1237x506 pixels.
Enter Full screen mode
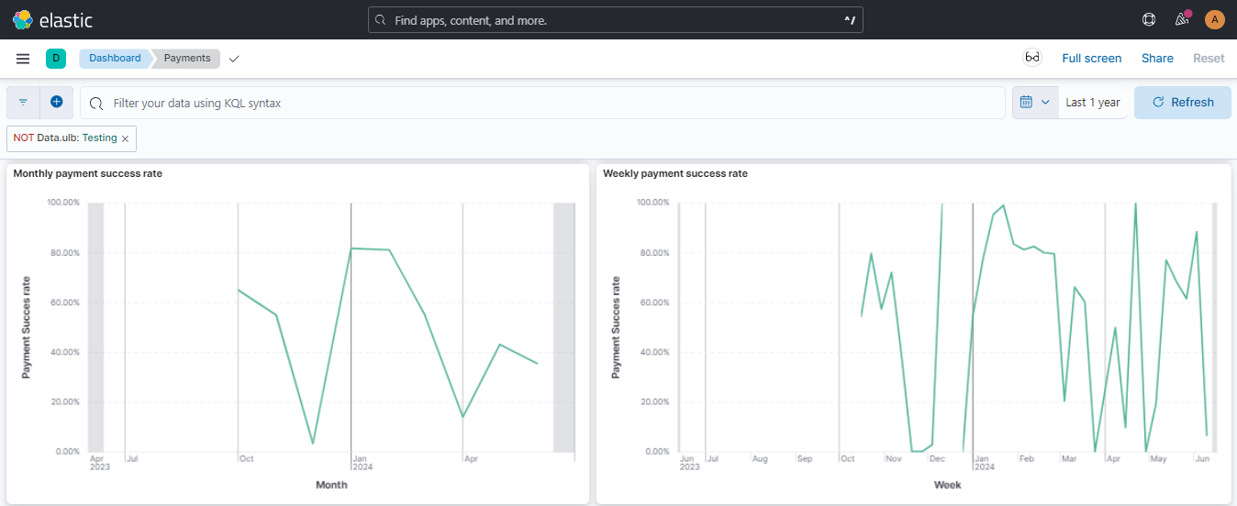coord(1091,59)
